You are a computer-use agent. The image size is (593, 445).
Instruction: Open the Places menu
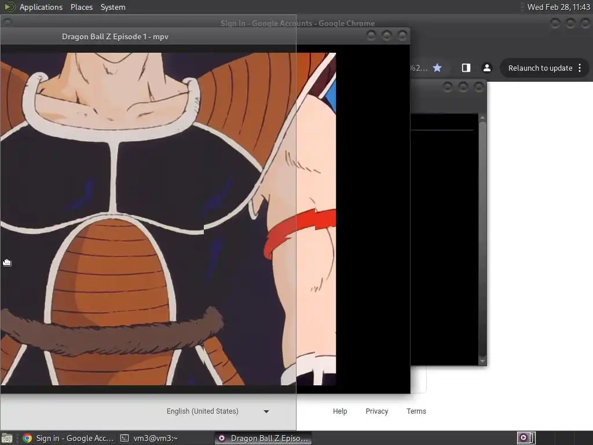81,7
